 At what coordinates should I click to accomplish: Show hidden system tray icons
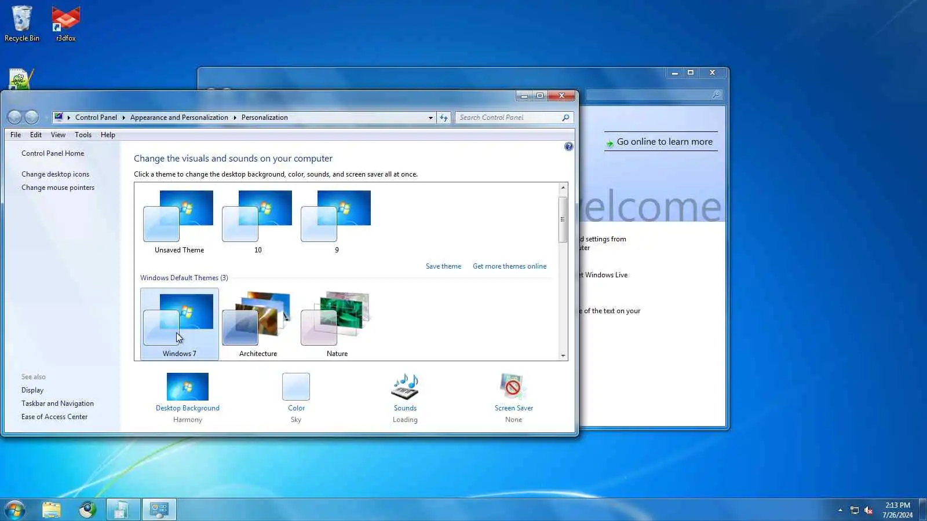pos(840,510)
